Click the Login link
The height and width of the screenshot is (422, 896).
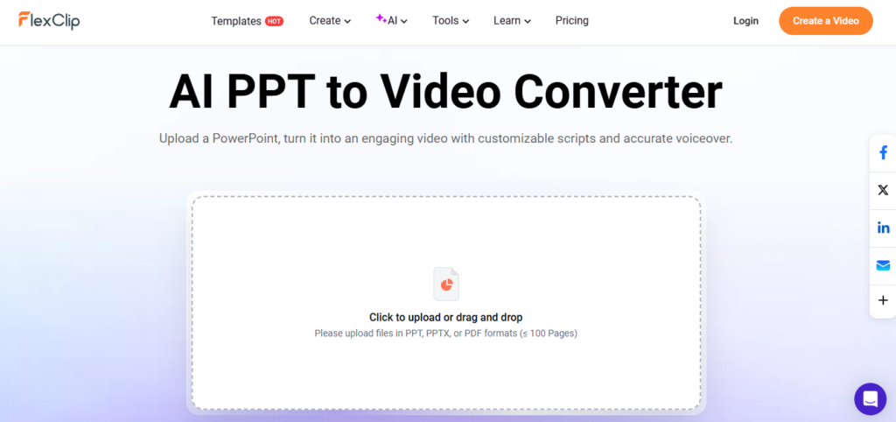coord(745,21)
